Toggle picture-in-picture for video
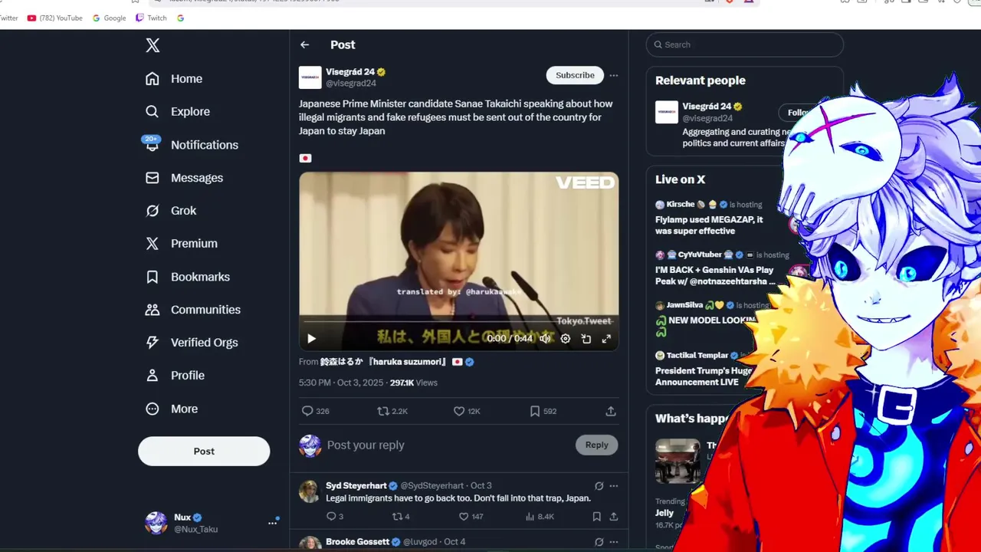The width and height of the screenshot is (981, 552). (x=586, y=339)
